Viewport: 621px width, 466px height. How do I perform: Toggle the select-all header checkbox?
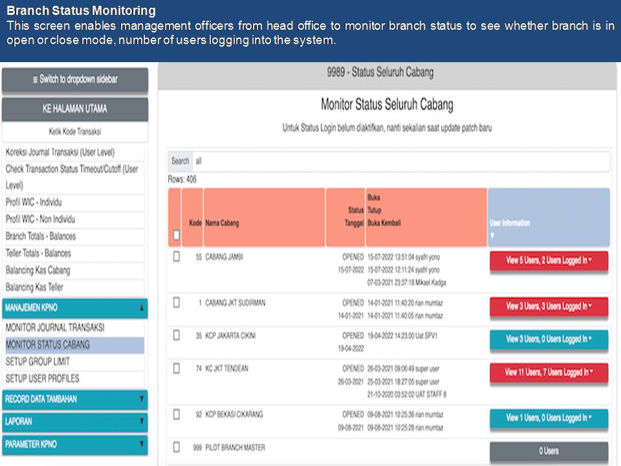(x=176, y=235)
